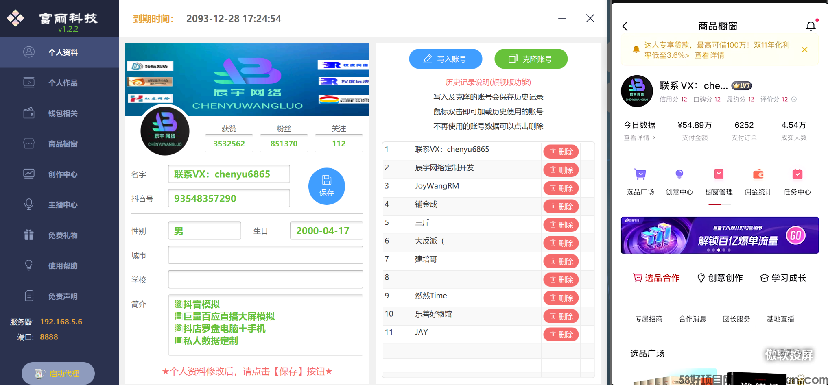This screenshot has width=828, height=385.
Task: Click the 生日 date field
Action: coord(327,231)
